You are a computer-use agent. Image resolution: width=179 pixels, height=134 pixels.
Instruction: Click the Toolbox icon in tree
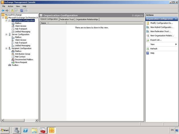[x=10, y=65]
